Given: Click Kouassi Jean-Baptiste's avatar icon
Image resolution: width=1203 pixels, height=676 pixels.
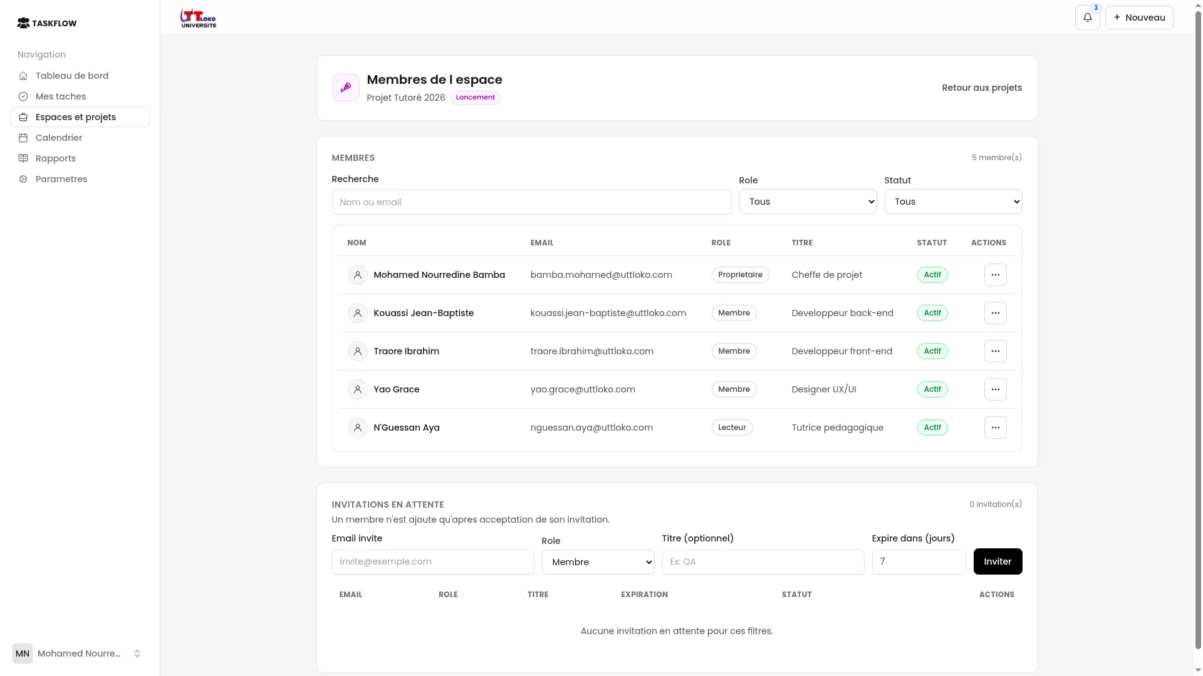Looking at the screenshot, I should pos(358,313).
